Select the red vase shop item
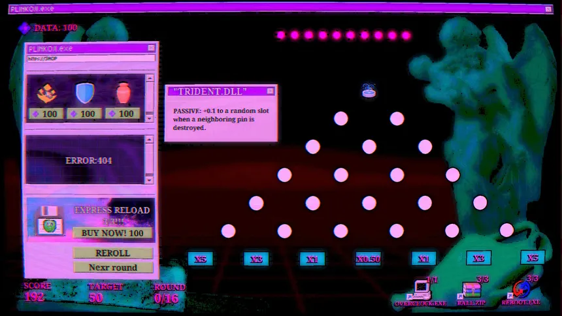The width and height of the screenshot is (562, 316). point(123,93)
